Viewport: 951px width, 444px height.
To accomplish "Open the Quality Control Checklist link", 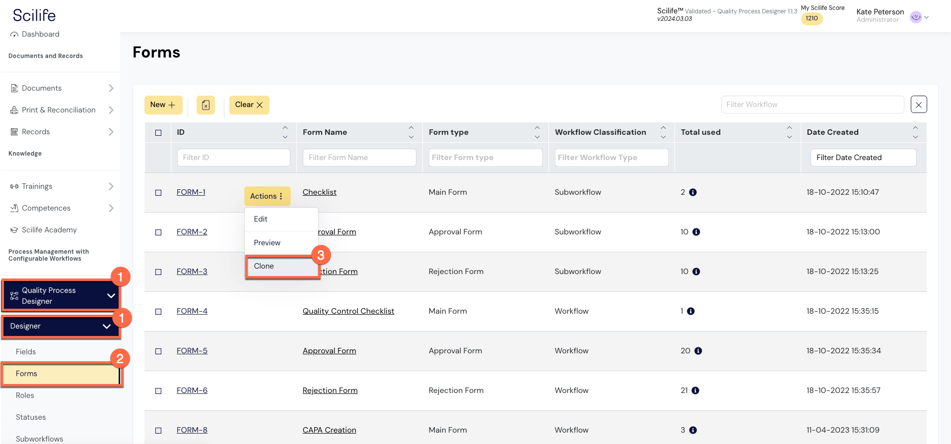I will click(x=348, y=311).
